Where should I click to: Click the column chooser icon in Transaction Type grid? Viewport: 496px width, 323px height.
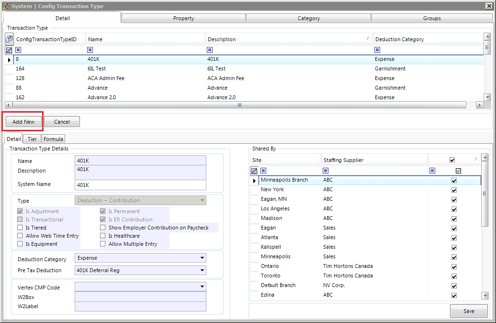9,39
